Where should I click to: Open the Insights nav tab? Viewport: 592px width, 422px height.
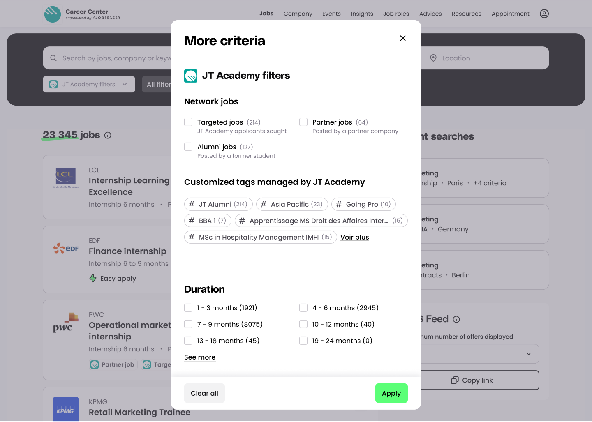point(362,14)
